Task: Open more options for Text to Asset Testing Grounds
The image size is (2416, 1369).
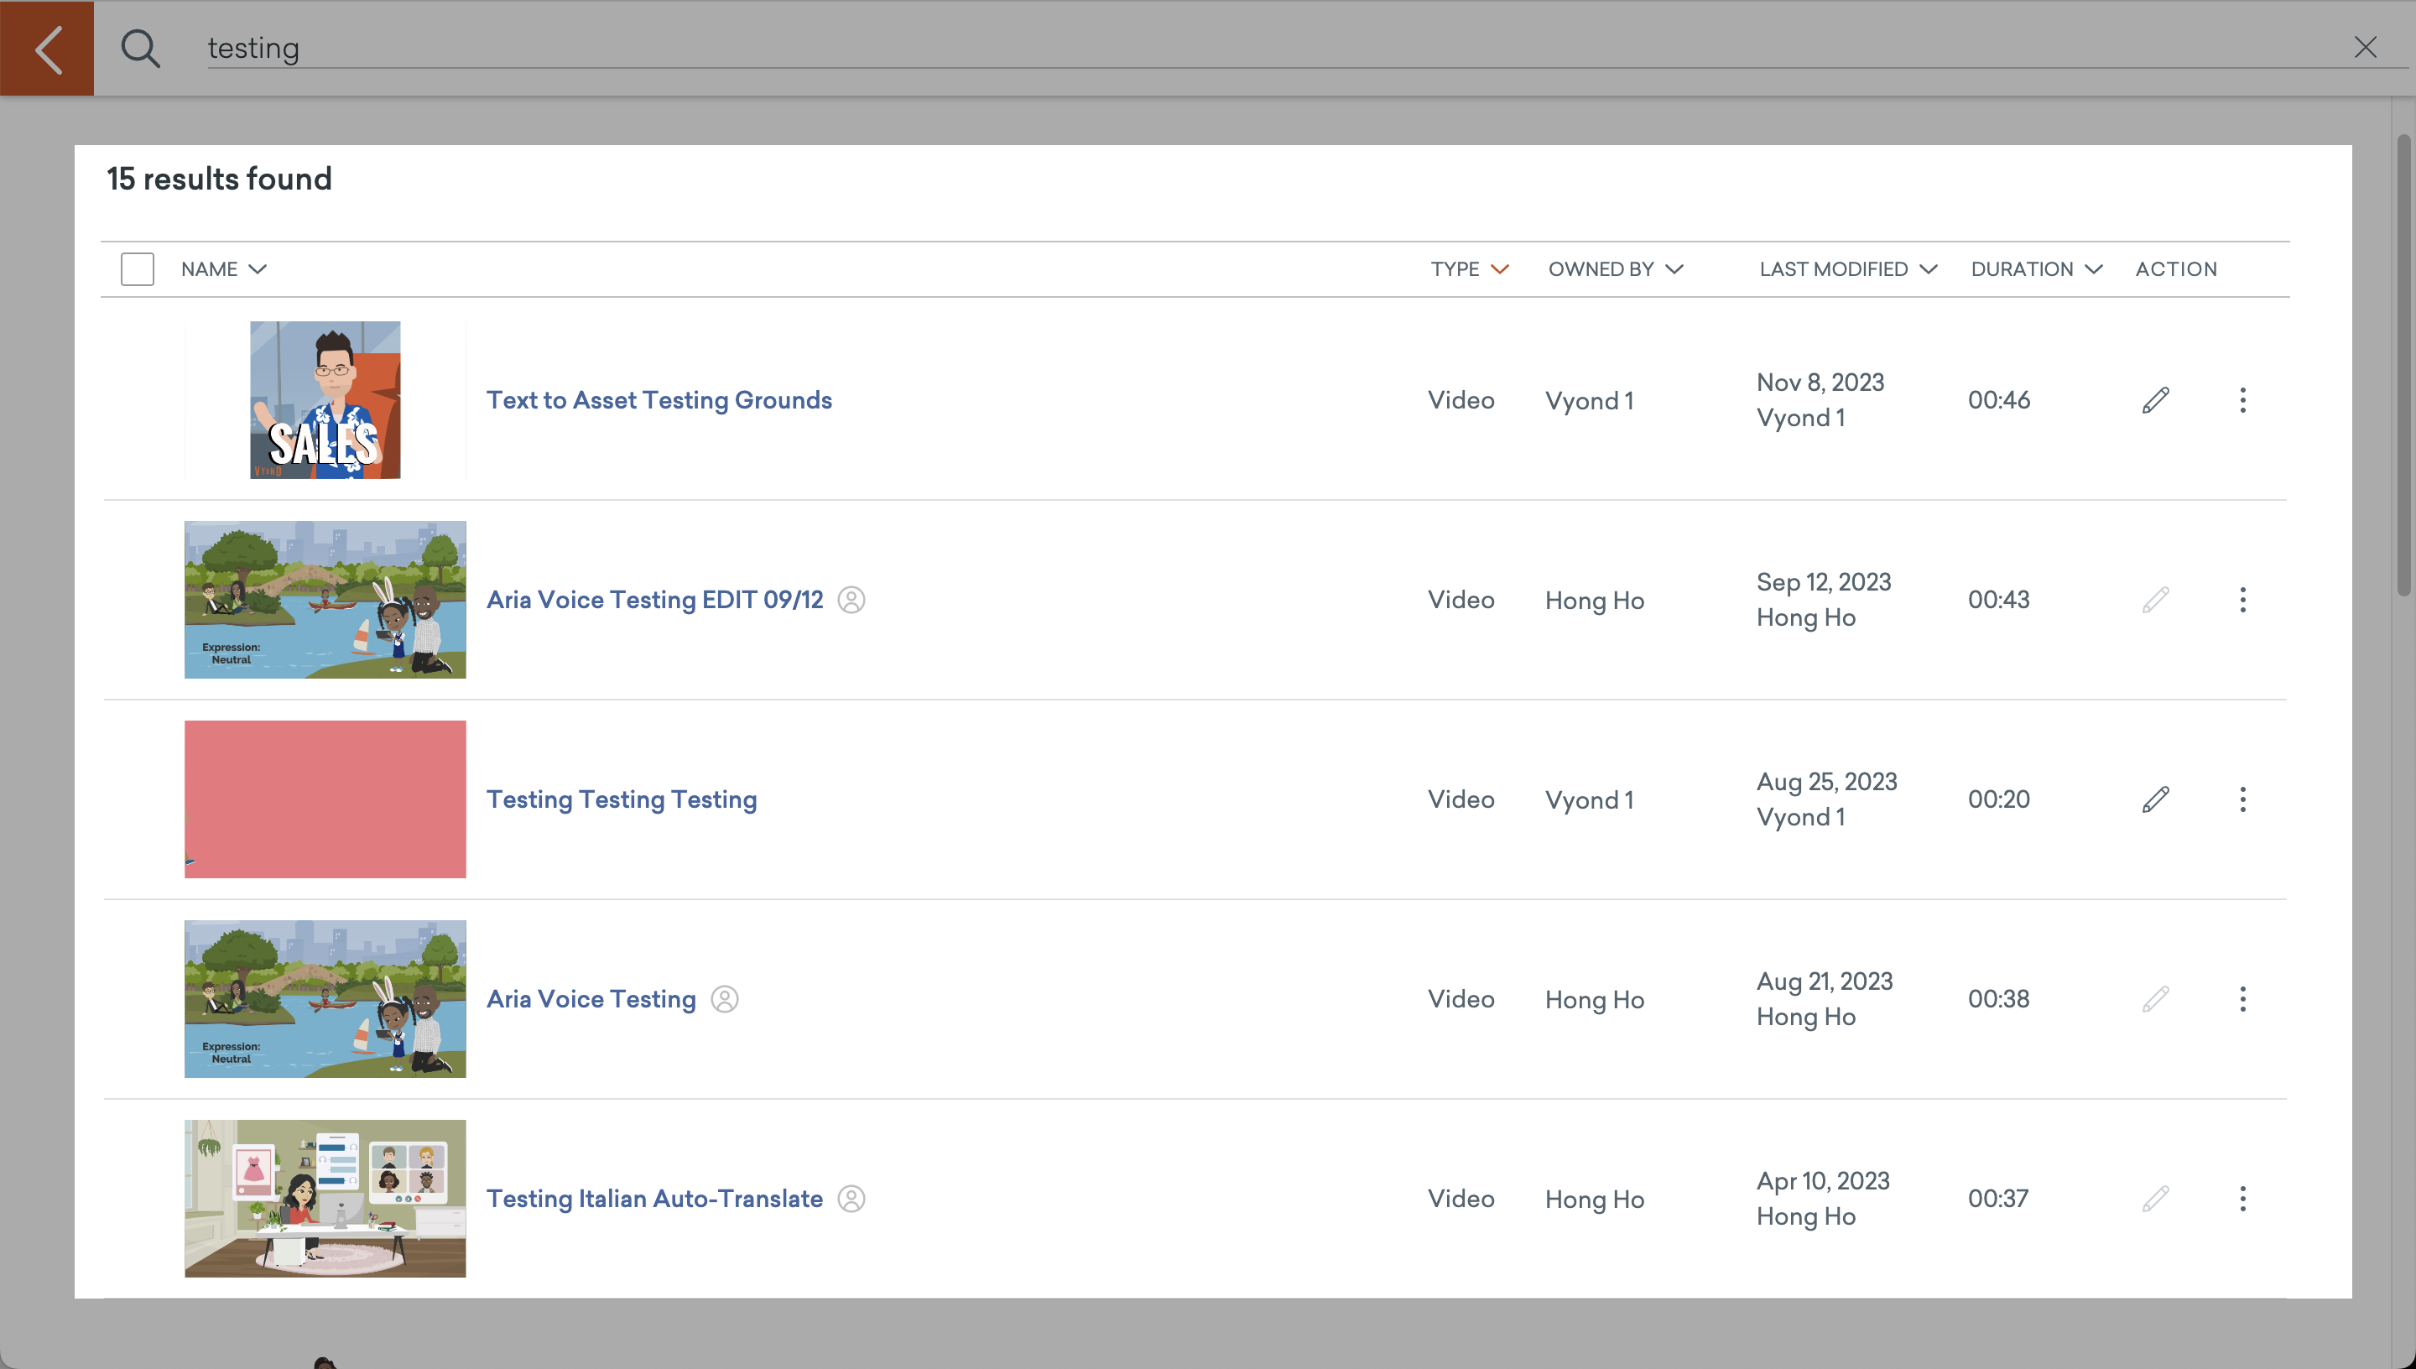Action: point(2242,399)
